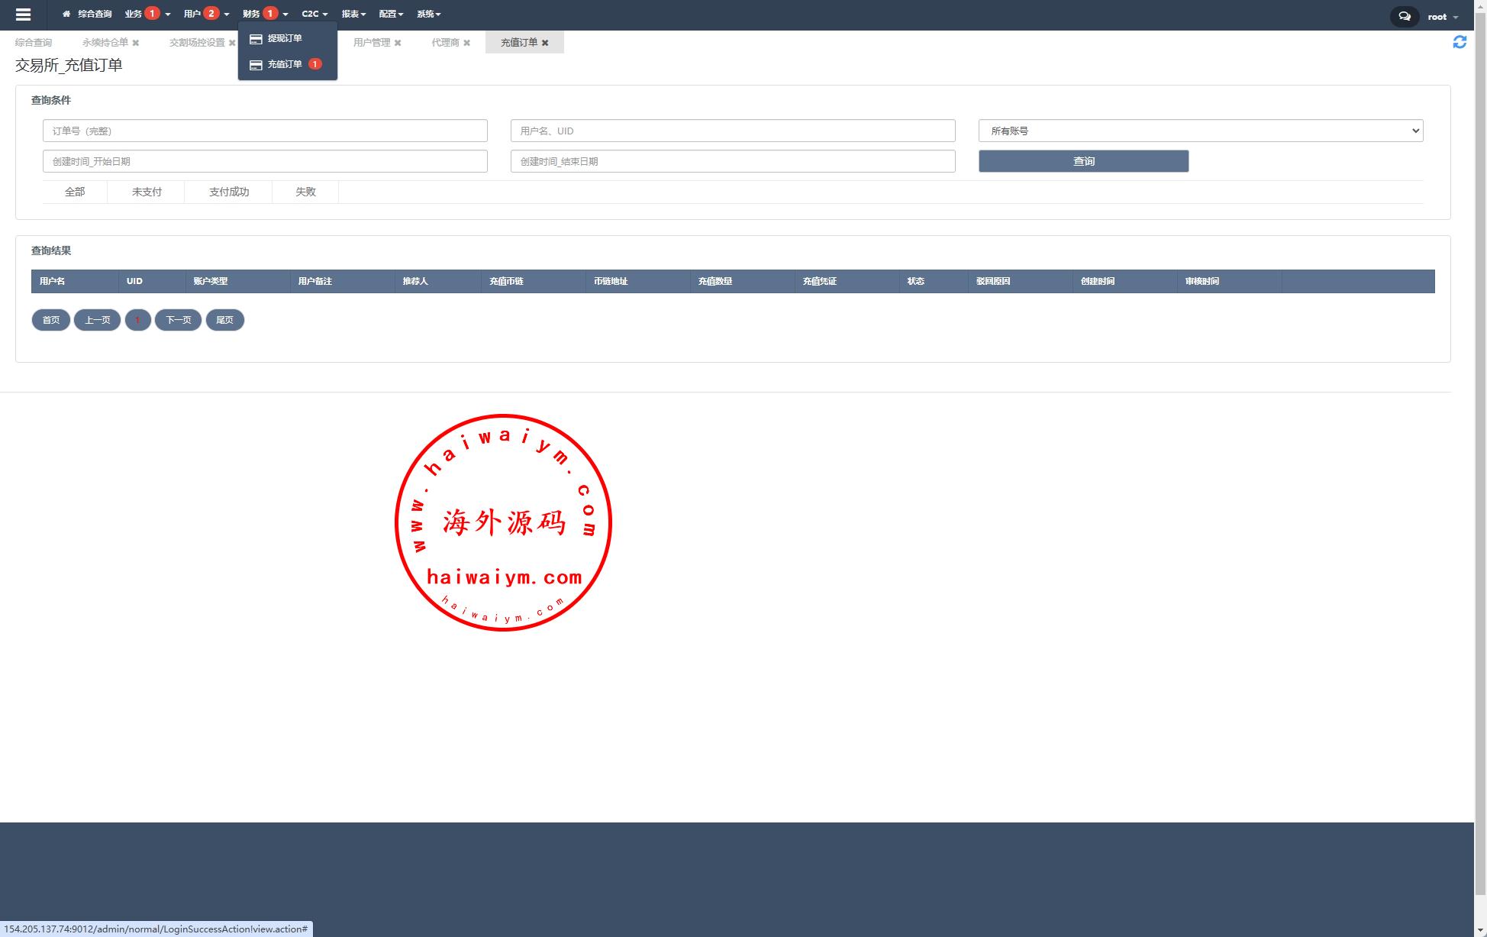Open the 所有账号 account type dropdown
Screen dimensions: 1487x937
1200,131
